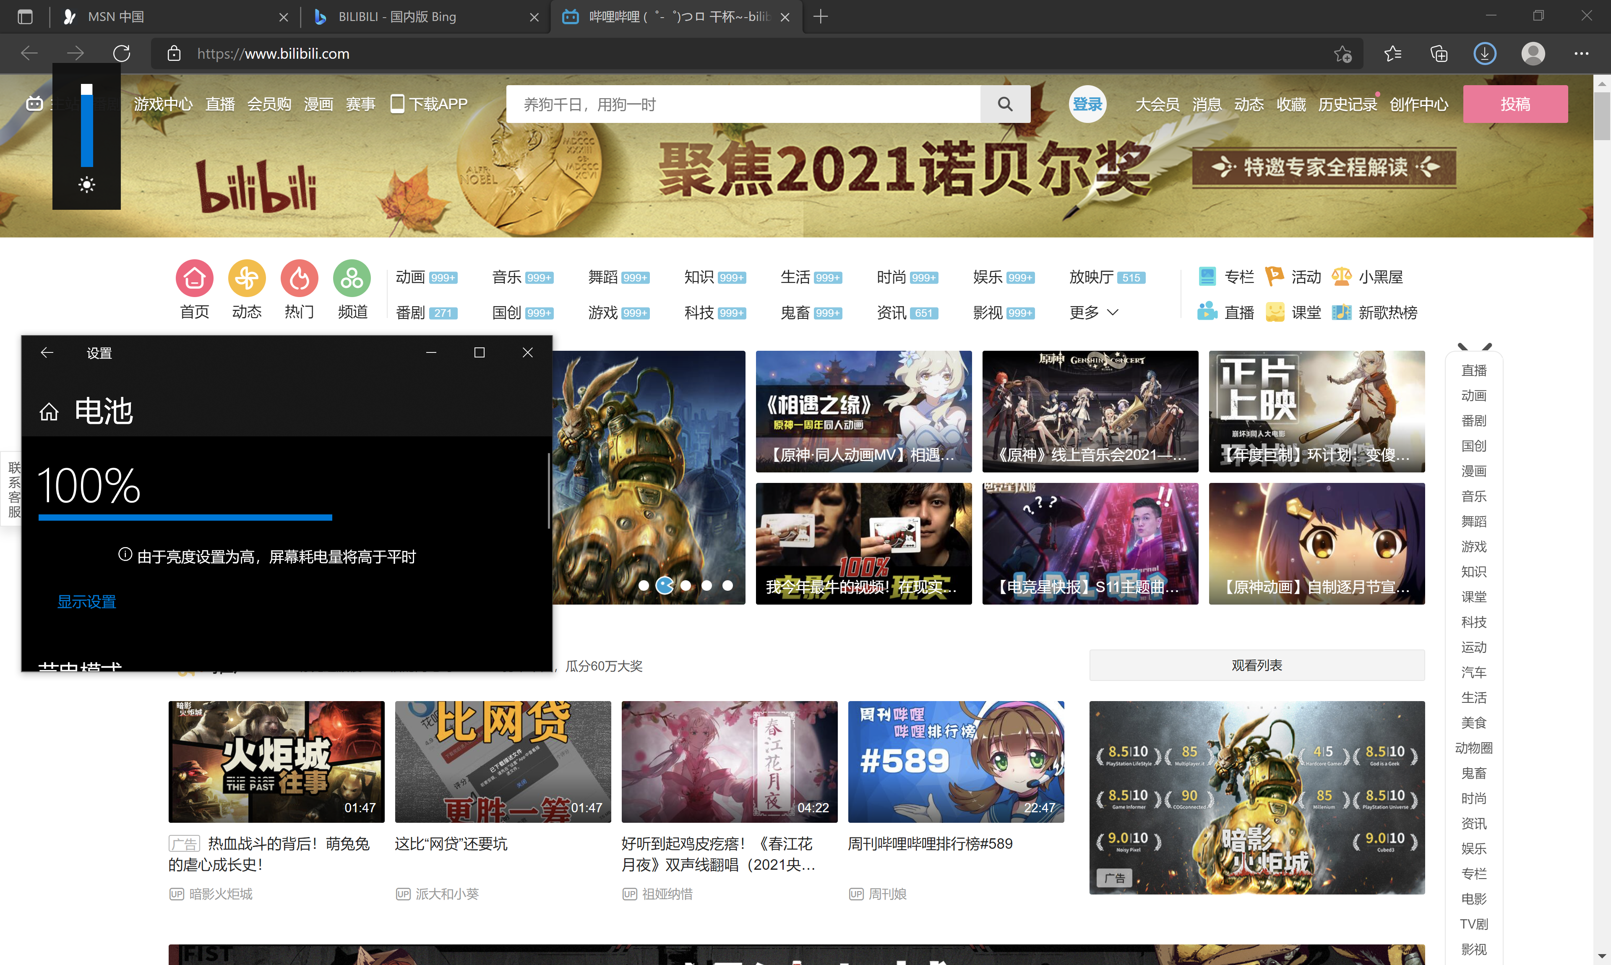Open the Edge profile avatar icon
Image resolution: width=1611 pixels, height=965 pixels.
pos(1533,53)
